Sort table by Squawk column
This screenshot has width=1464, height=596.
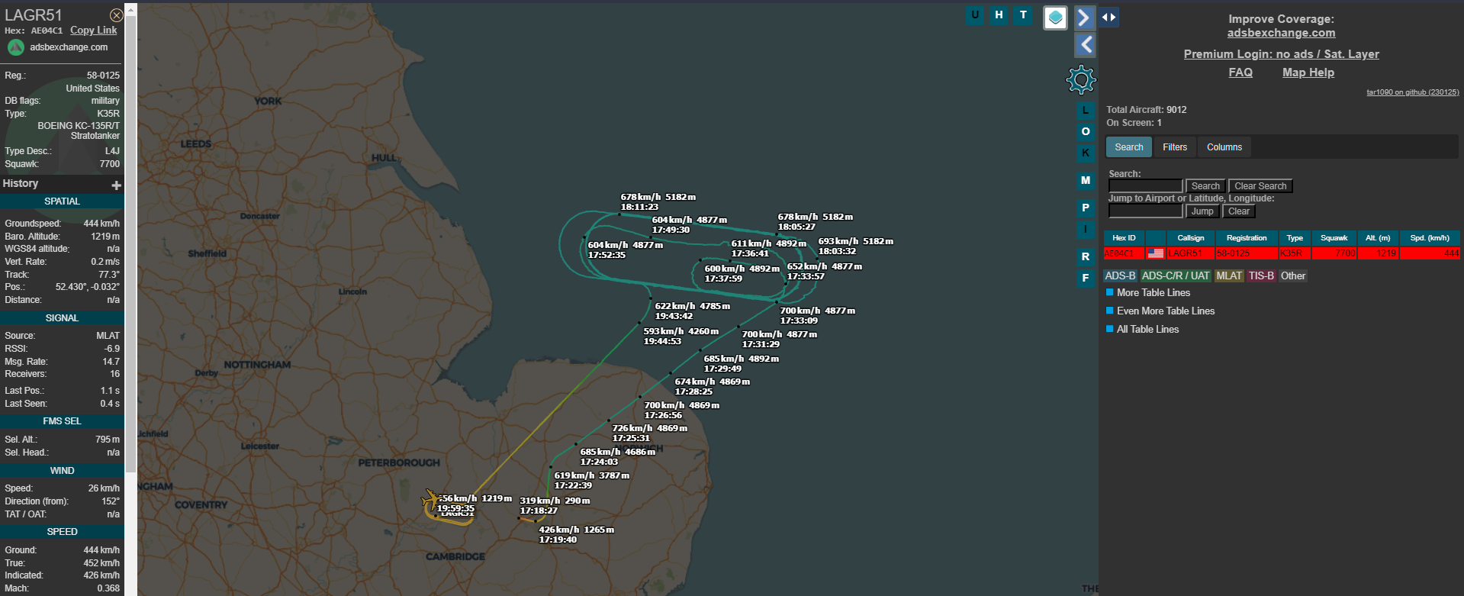point(1334,238)
